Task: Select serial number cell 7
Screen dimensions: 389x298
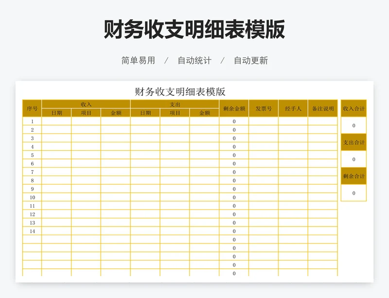Action: [x=32, y=172]
